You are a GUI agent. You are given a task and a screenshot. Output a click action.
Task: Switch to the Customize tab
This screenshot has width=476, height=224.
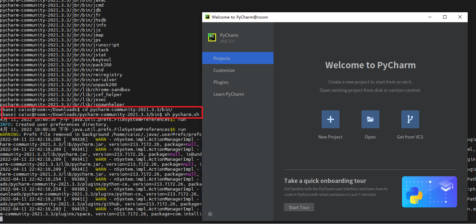(238, 70)
